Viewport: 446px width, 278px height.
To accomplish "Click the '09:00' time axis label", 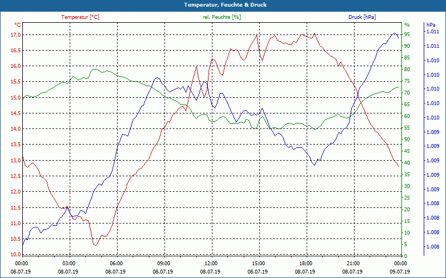I will point(163,263).
